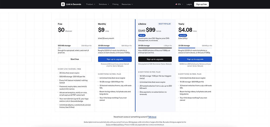The width and height of the screenshot is (270, 127).
Task: Click the Link in Seconds logo icon
Action: click(63, 4)
